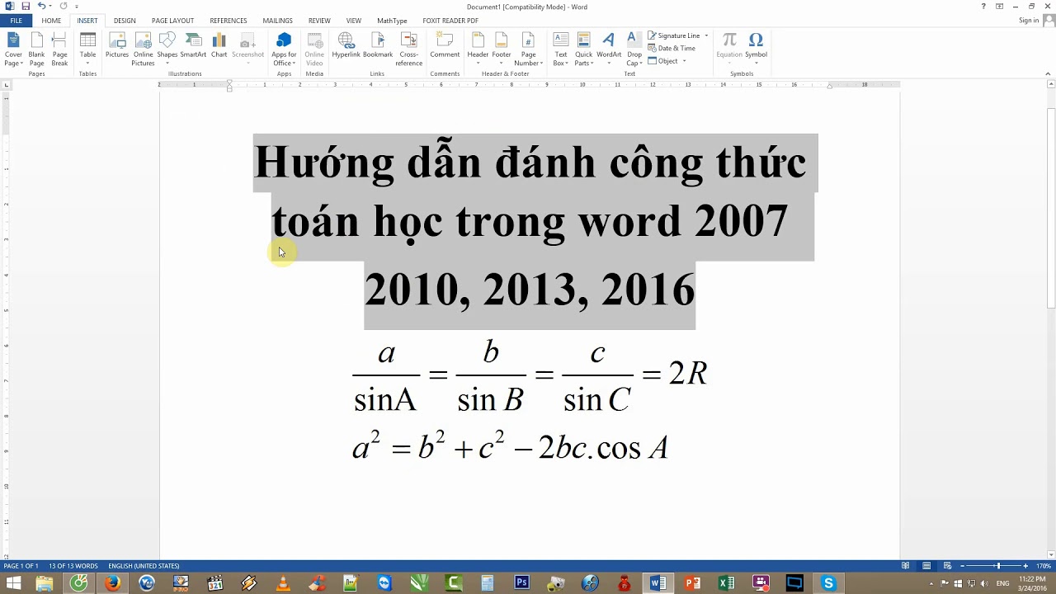Viewport: 1056px width, 594px height.
Task: Open Page Number options
Action: click(528, 49)
